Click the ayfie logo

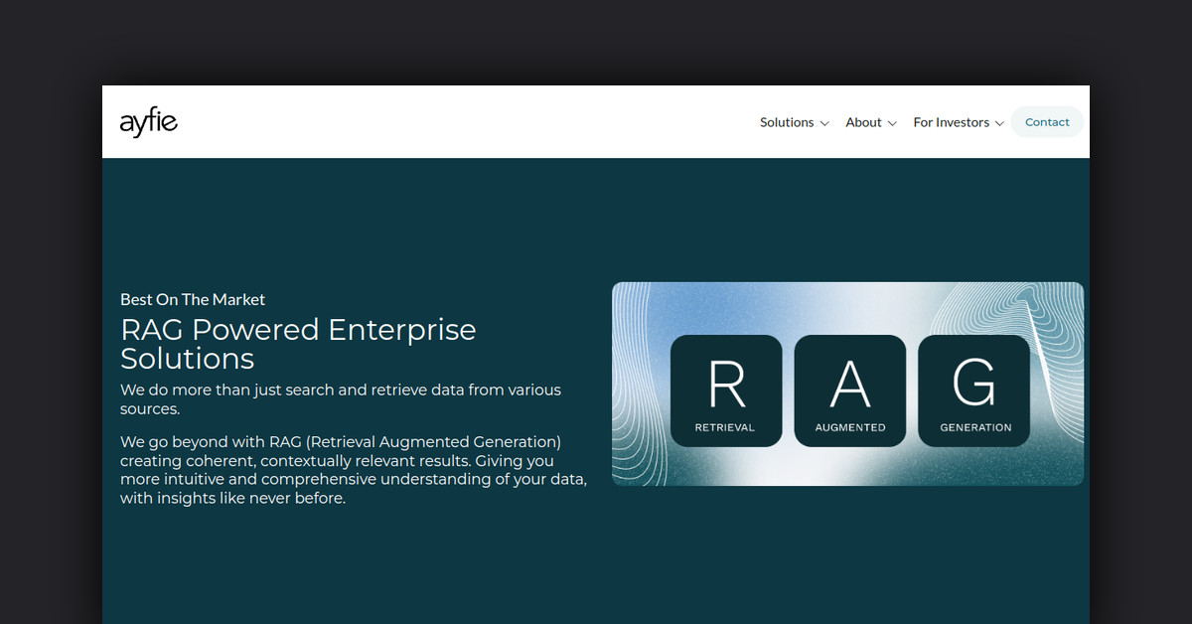[148, 122]
